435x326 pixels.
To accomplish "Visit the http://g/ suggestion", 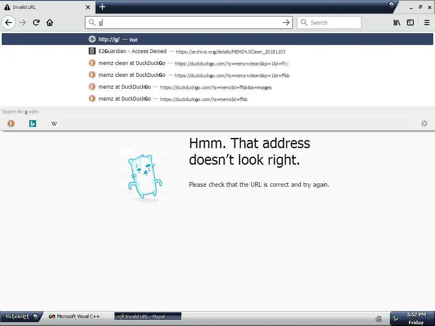I will tap(217, 39).
